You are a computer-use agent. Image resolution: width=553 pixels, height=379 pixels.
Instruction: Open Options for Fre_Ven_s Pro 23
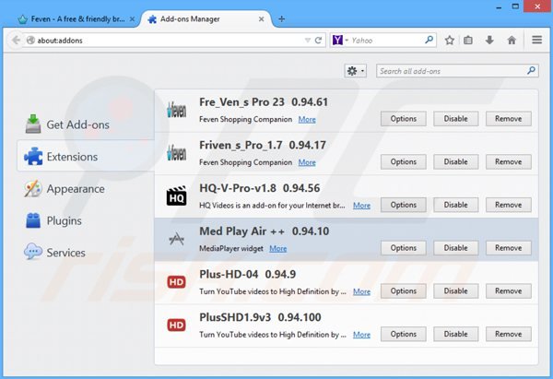(x=403, y=119)
